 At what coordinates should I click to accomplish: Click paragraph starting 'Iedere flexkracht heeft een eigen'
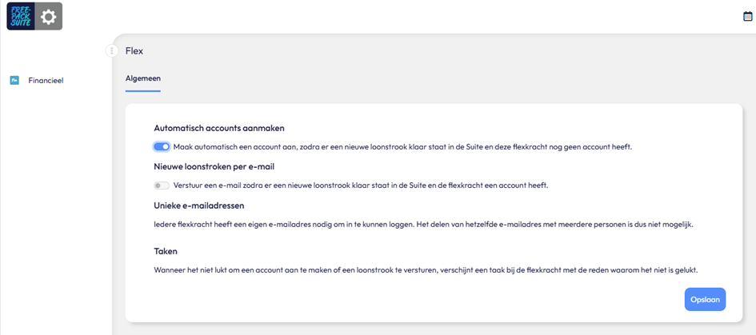(x=423, y=225)
